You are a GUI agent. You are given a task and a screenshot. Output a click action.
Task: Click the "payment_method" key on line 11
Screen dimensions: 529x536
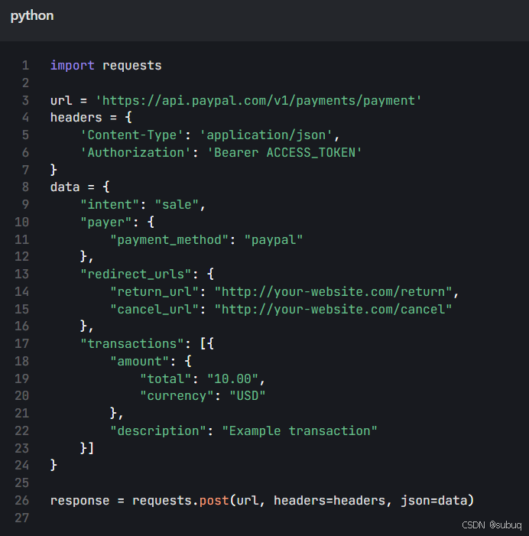(x=169, y=239)
